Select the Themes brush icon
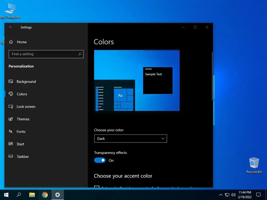This screenshot has width=267, height=200. [x=11, y=119]
